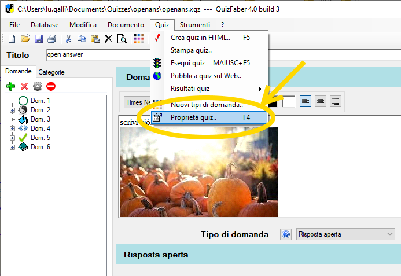This screenshot has height=276, width=401.
Task: Click the Paste clipboard icon
Action: pos(95,39)
